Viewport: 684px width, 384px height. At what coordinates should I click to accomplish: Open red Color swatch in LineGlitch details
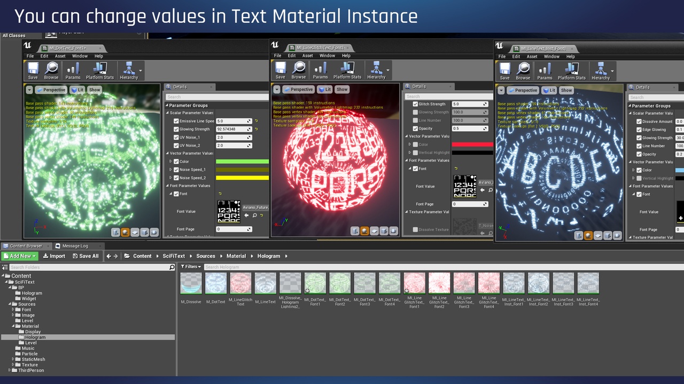click(x=472, y=145)
